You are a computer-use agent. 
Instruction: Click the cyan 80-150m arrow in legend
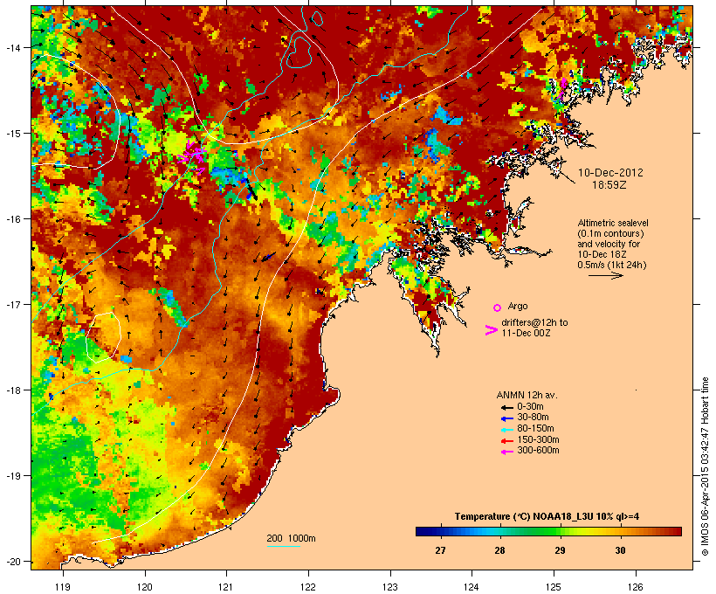pos(506,430)
